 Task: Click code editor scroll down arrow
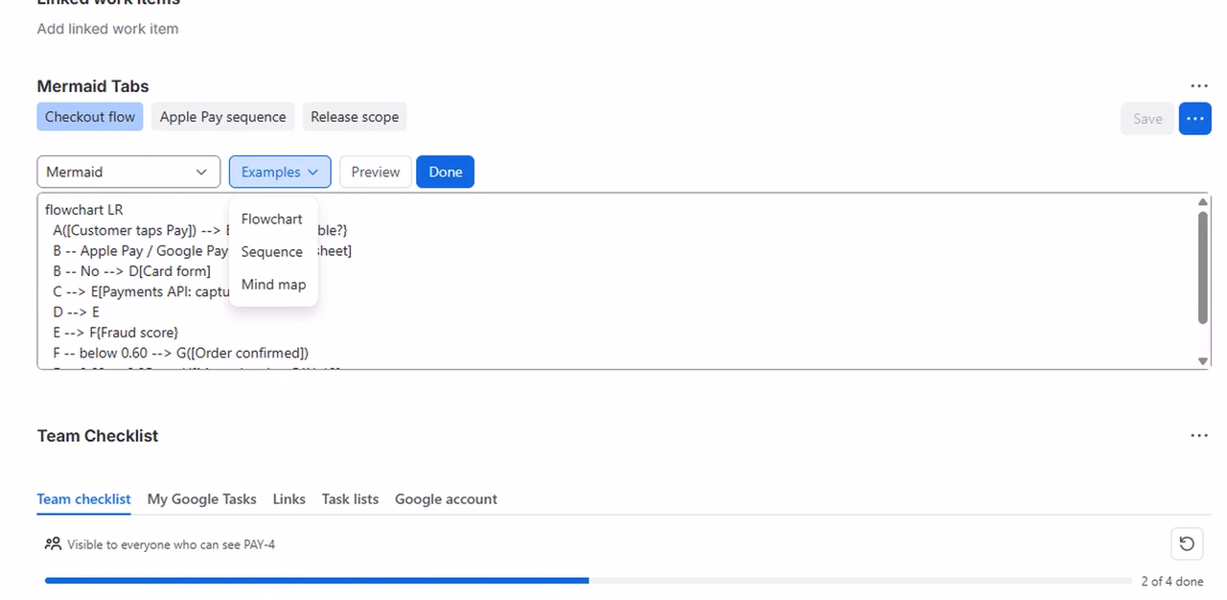[1203, 360]
